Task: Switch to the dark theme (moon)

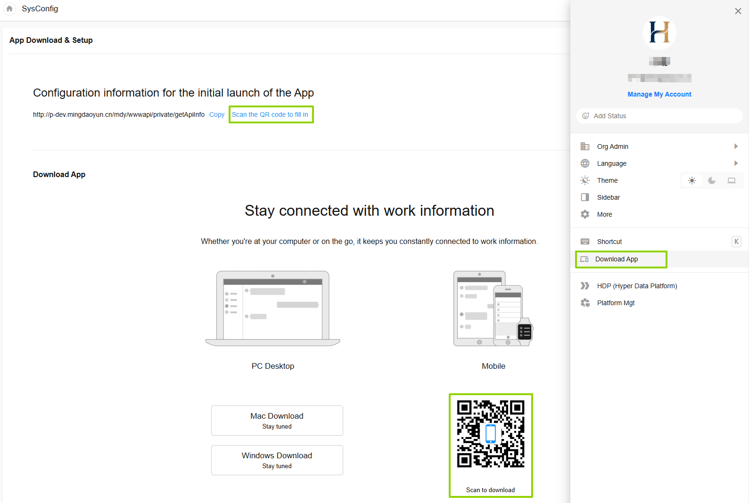Action: (712, 180)
